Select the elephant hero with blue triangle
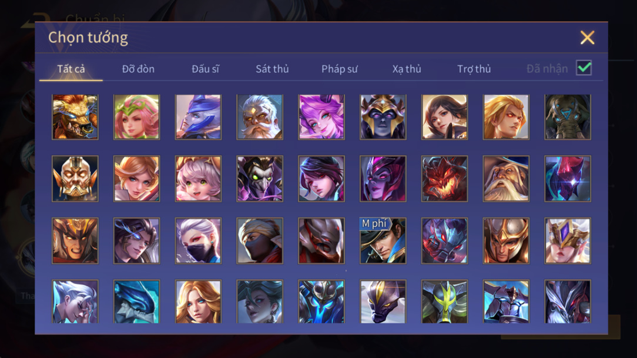Image resolution: width=637 pixels, height=358 pixels. [568, 117]
